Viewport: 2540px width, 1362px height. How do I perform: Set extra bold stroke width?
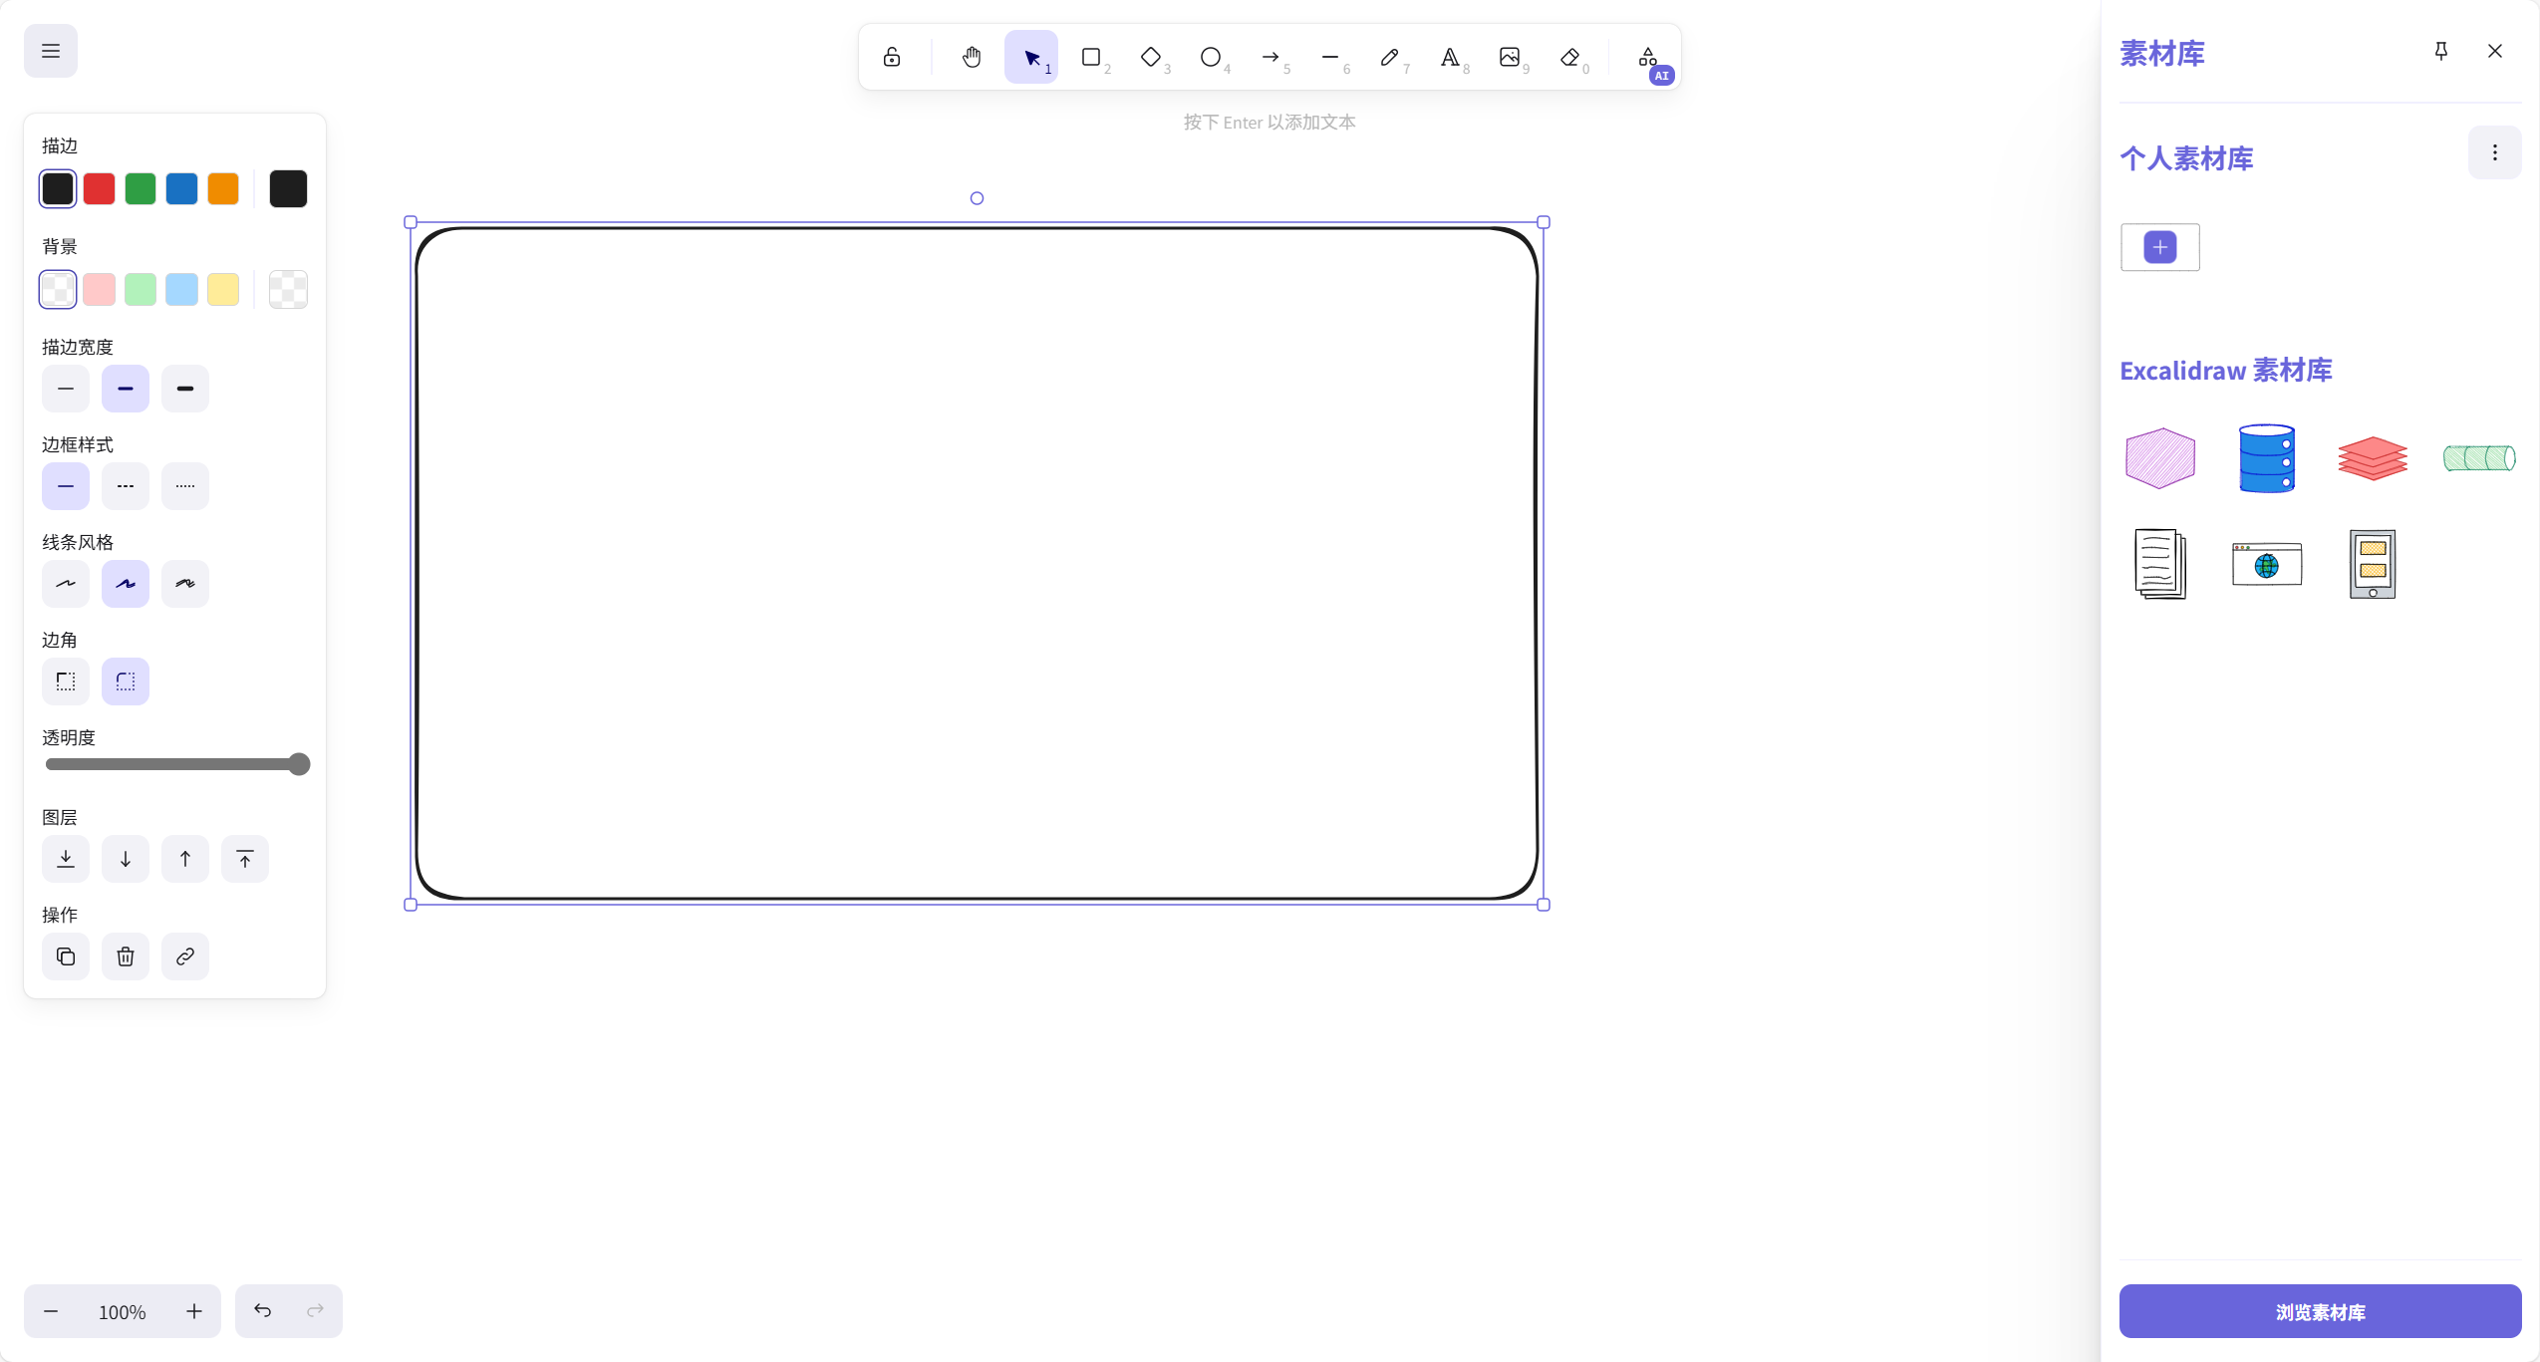pos(185,389)
